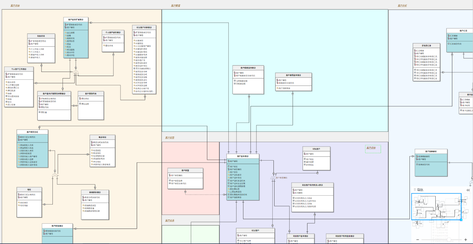Open the 客户关系 subject area link

[170, 221]
